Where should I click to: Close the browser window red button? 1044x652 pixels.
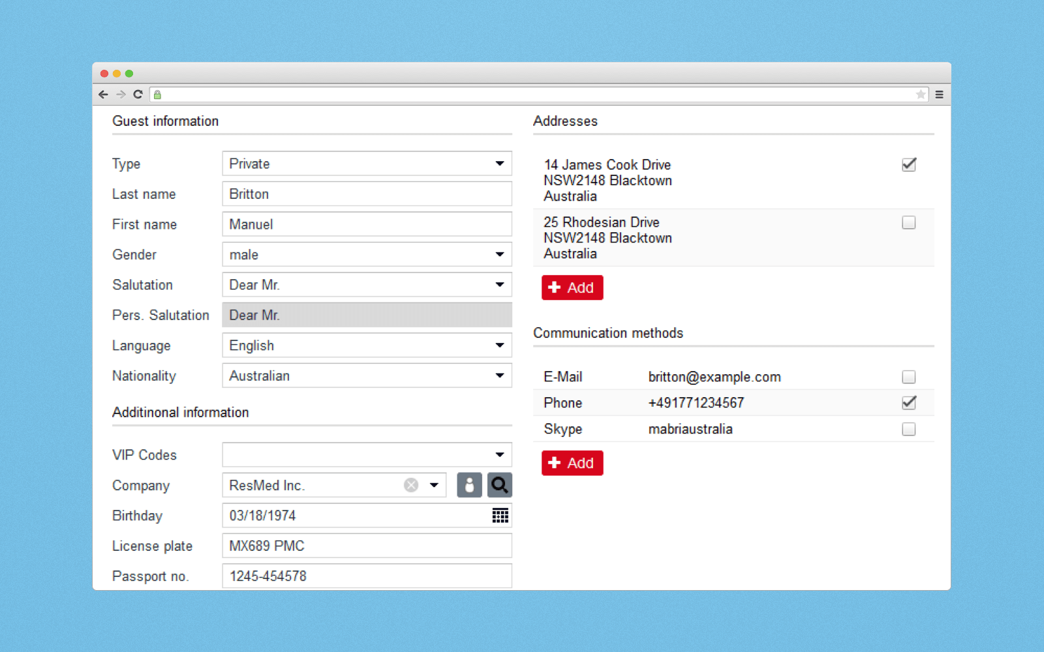click(104, 74)
